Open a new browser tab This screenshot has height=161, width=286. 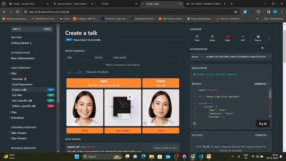tap(231, 4)
